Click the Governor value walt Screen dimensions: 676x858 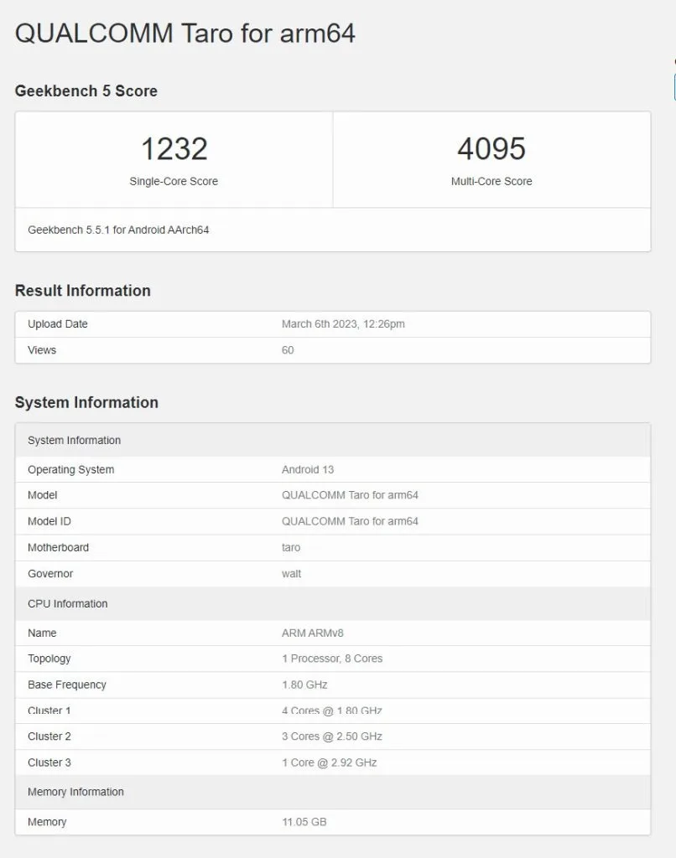tap(291, 574)
